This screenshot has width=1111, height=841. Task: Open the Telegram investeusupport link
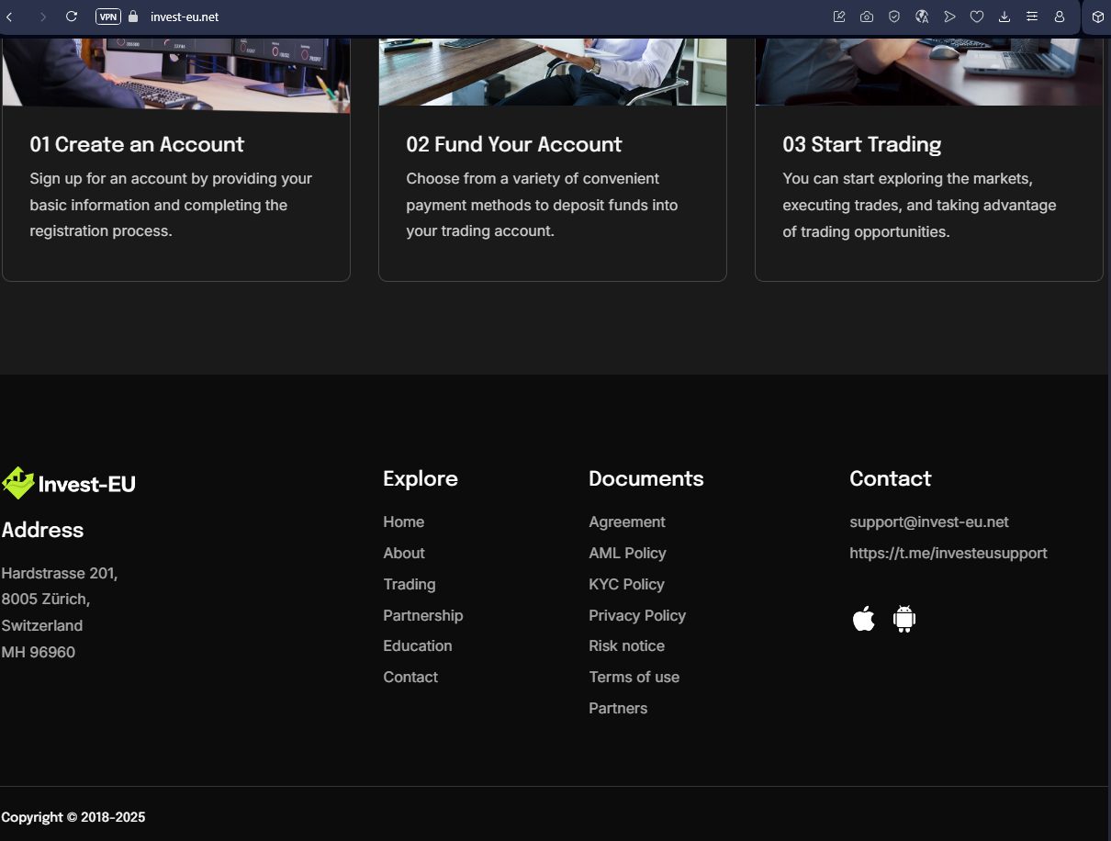point(948,553)
